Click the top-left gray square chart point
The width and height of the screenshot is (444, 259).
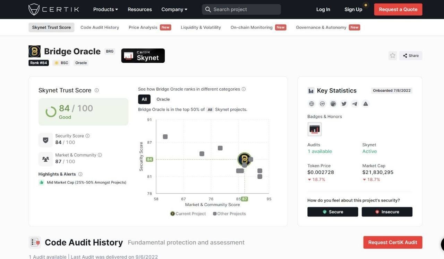tap(165, 137)
